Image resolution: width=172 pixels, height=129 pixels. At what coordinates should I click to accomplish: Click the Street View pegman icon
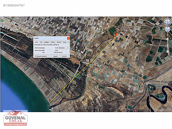pyautogui.click(x=168, y=35)
